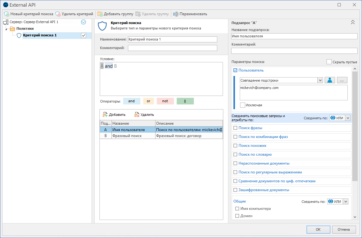
Task: Expand the server circle chevron in tree
Action: [x=84, y=22]
